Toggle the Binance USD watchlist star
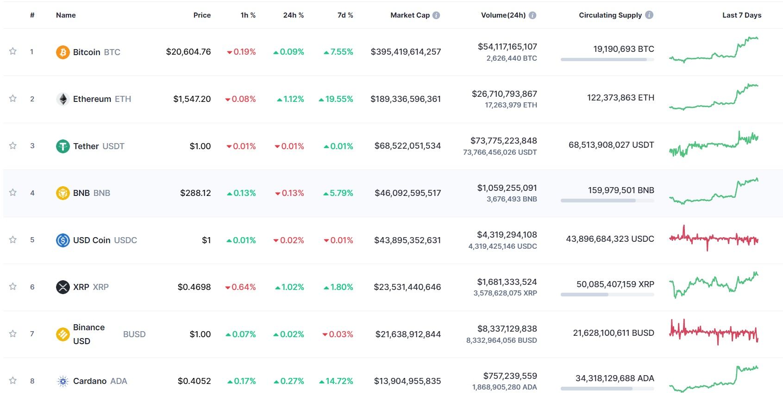The height and width of the screenshot is (396, 783). click(x=13, y=334)
